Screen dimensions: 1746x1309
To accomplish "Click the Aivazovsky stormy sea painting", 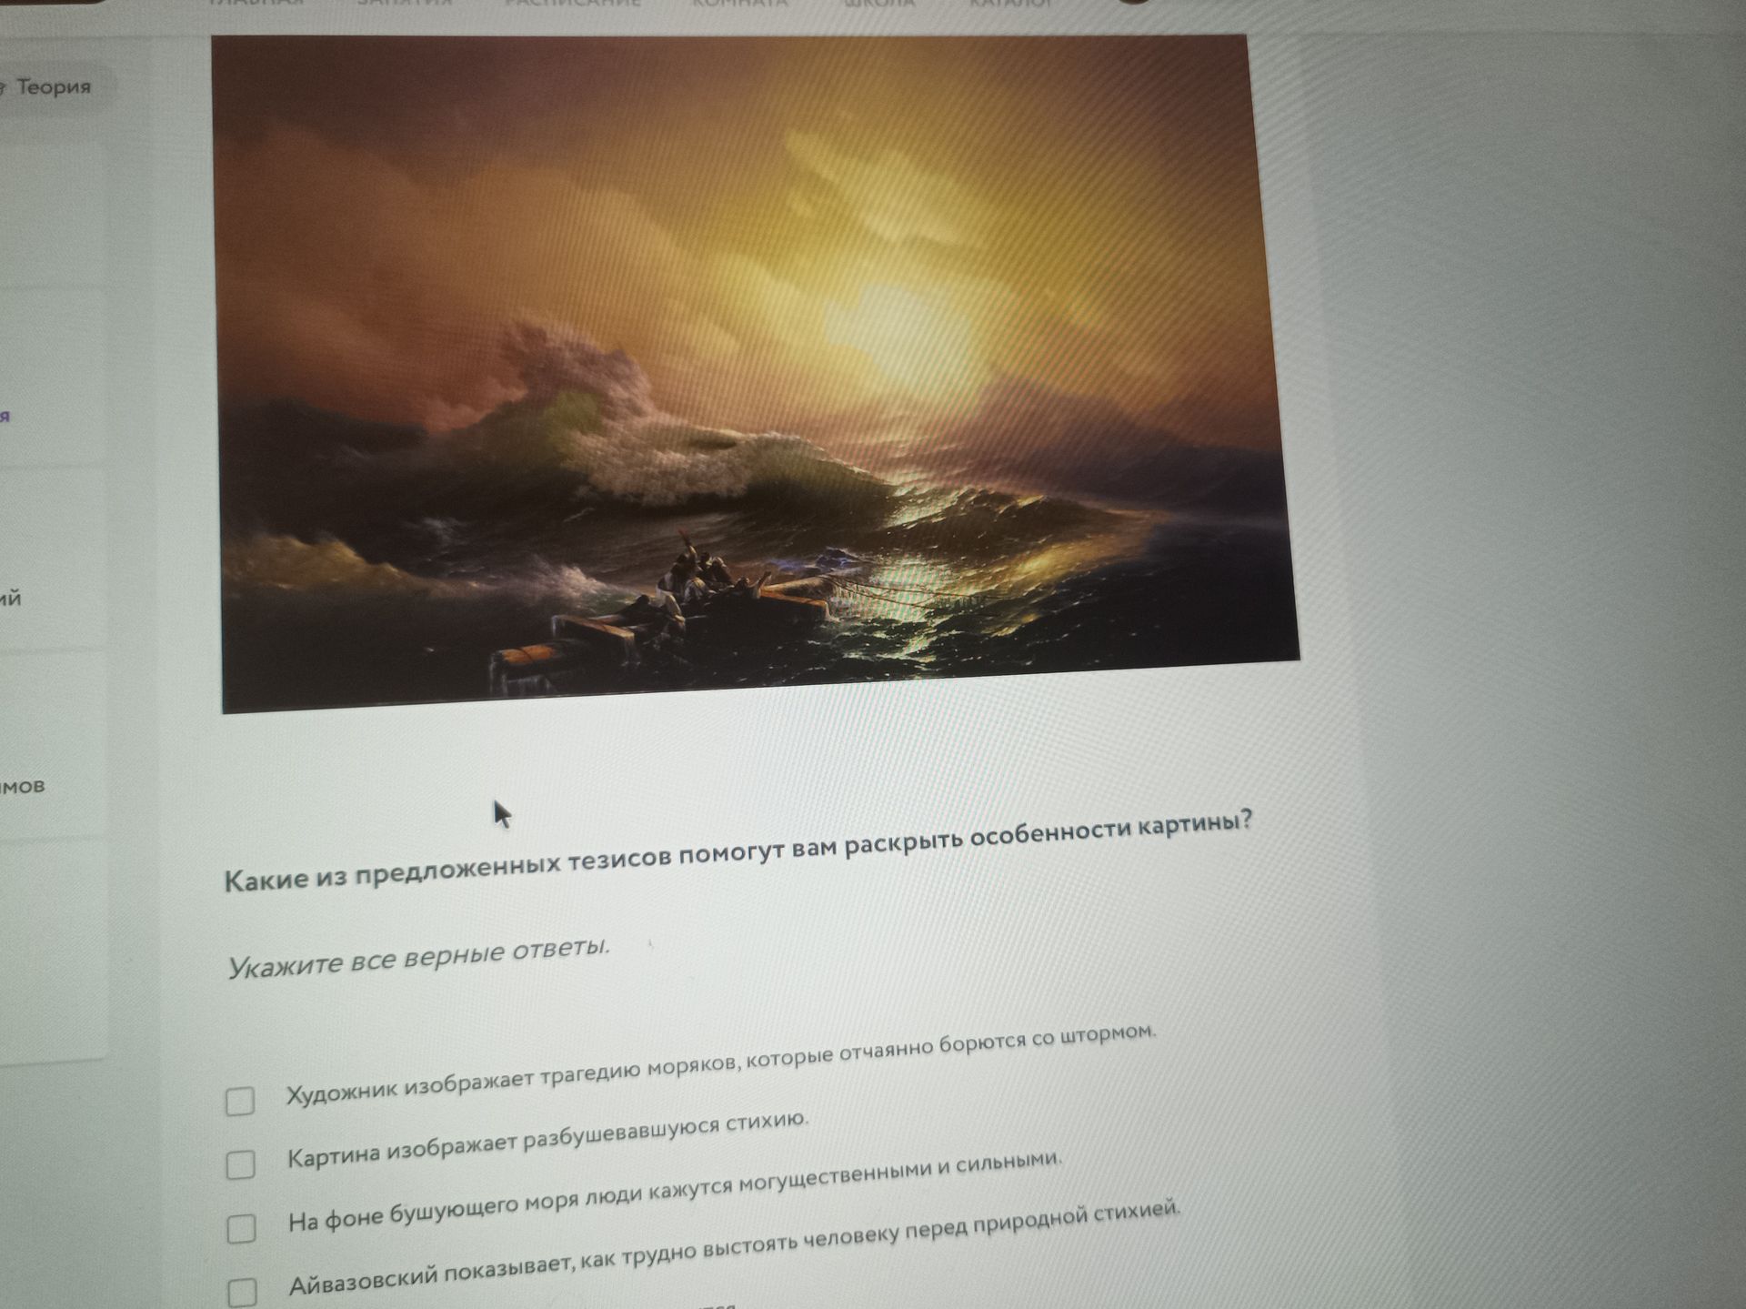I will [x=755, y=373].
